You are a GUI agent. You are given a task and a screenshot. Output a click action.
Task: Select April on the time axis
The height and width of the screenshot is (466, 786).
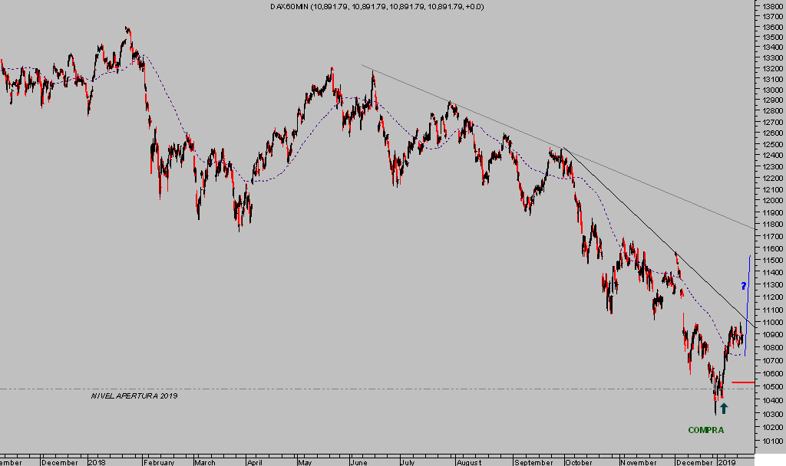click(254, 462)
